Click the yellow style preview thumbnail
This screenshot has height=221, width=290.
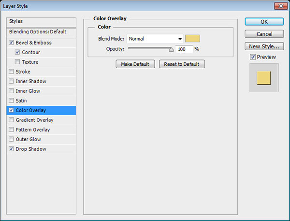pyautogui.click(x=264, y=78)
